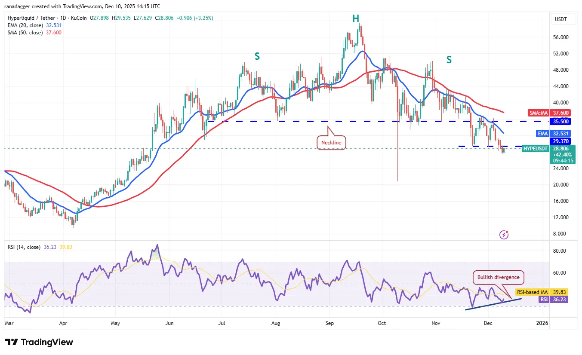Click the HYPEUSDT price tag on the axis
This screenshot has height=355, width=582.
coord(535,149)
